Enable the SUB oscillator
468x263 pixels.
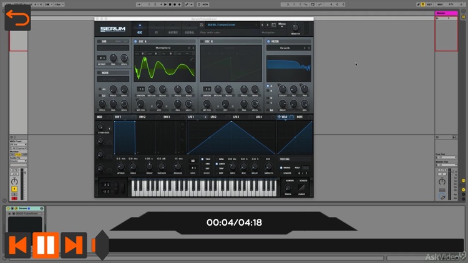[x=99, y=42]
